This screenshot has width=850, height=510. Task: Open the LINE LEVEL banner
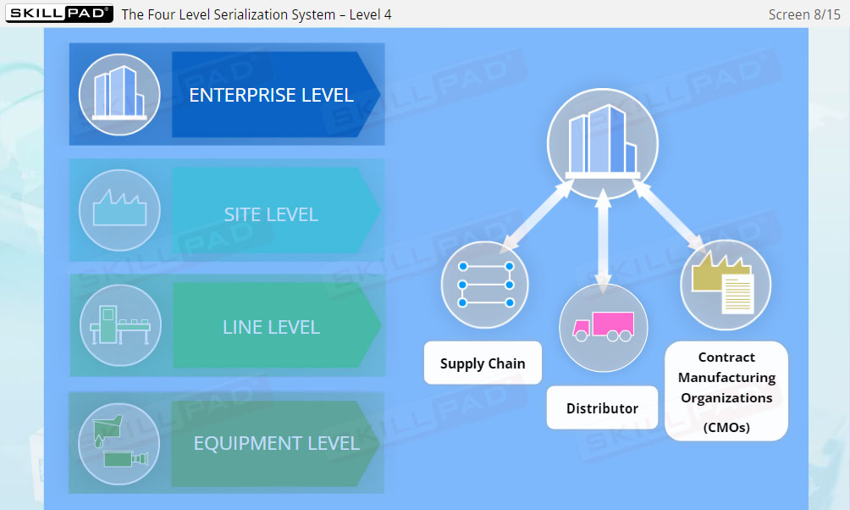[269, 326]
